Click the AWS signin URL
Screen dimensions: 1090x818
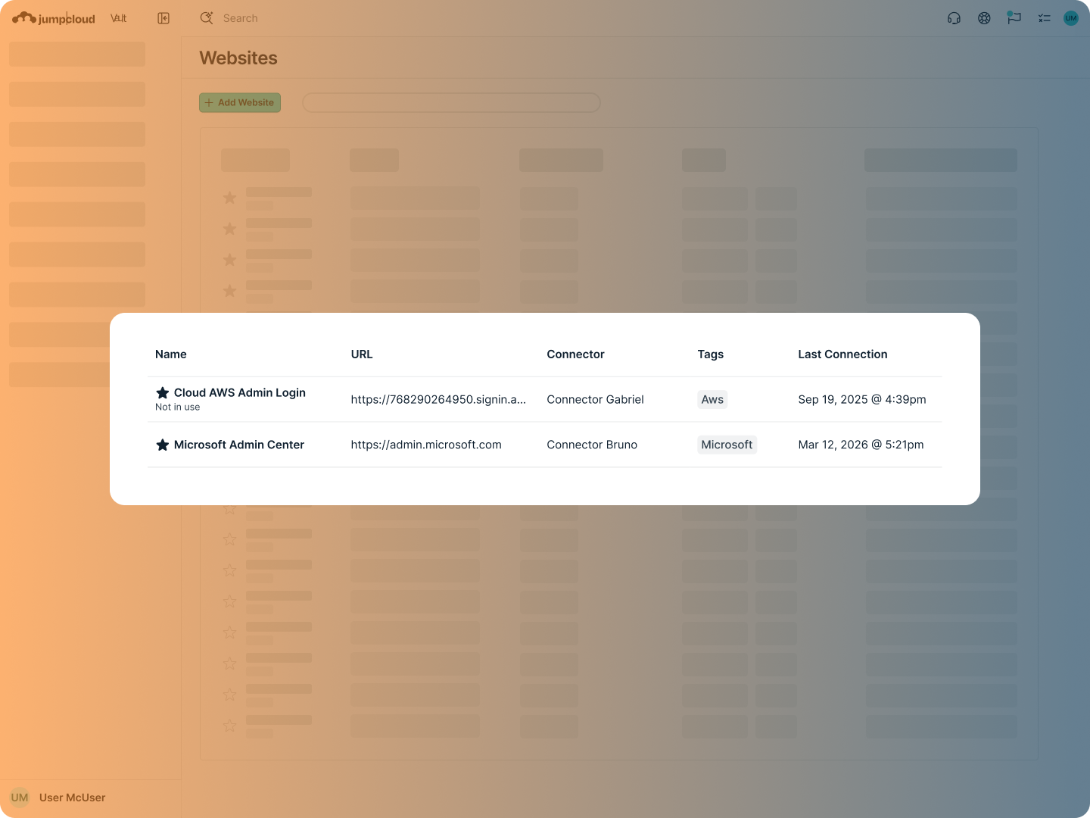438,399
